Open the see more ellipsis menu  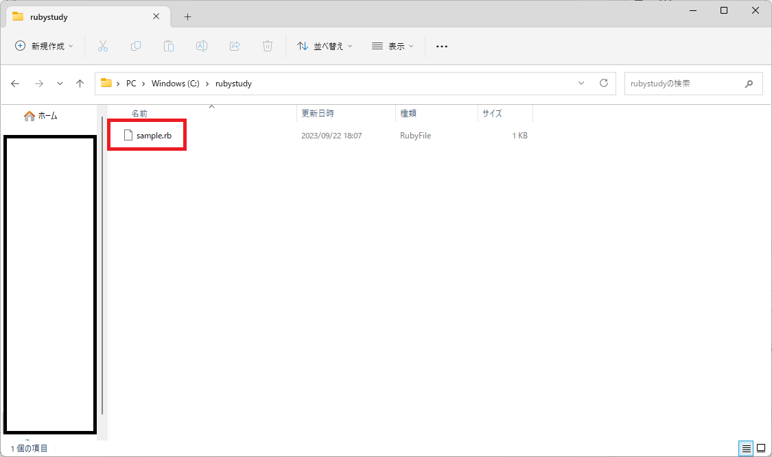tap(442, 46)
